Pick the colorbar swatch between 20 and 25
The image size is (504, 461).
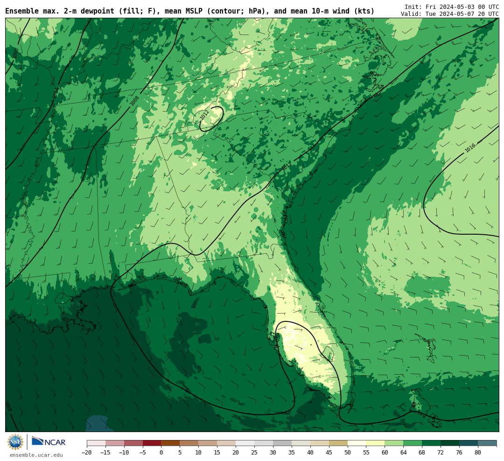click(245, 443)
